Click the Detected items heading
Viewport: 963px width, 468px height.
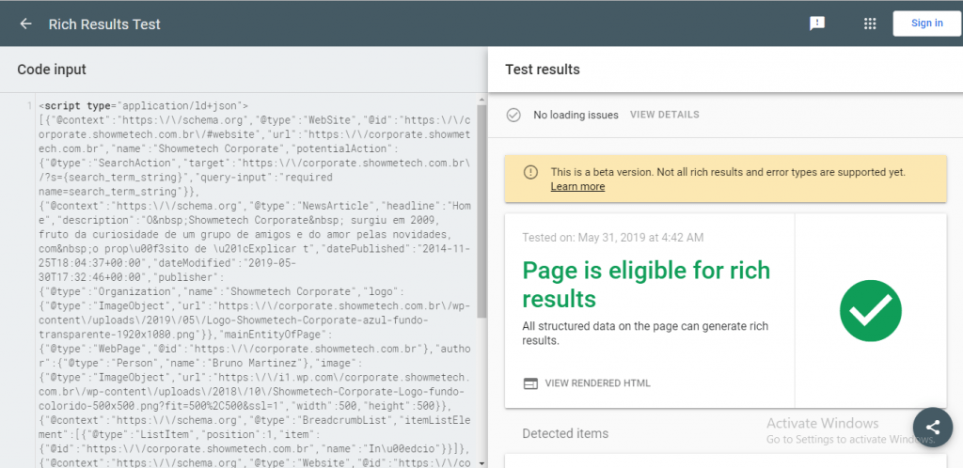click(565, 433)
